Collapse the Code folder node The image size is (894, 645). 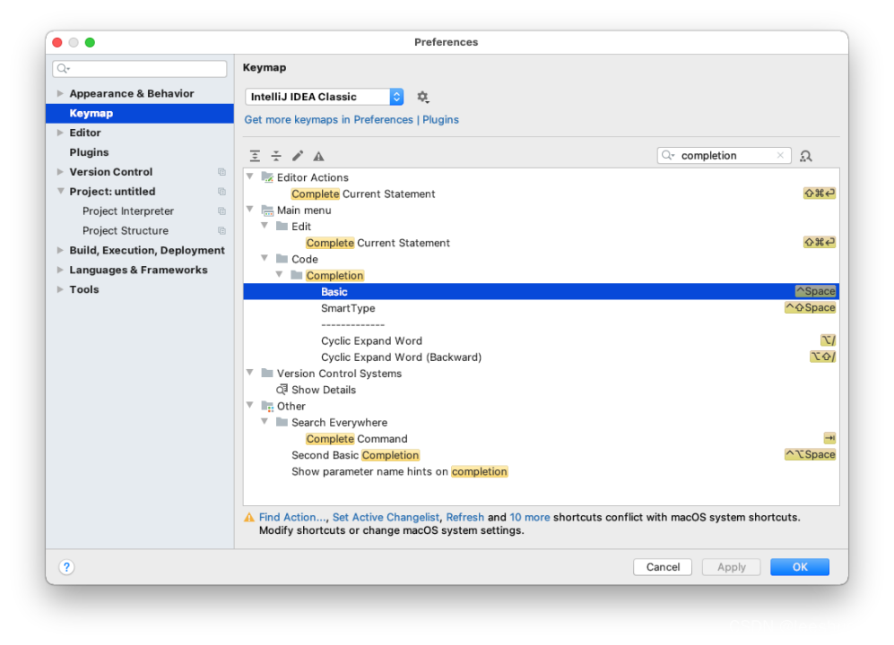click(x=265, y=259)
